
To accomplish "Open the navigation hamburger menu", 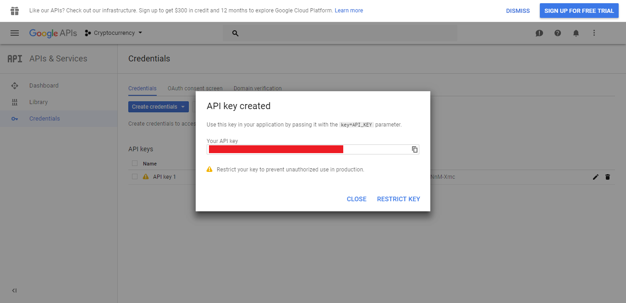I will (x=15, y=33).
